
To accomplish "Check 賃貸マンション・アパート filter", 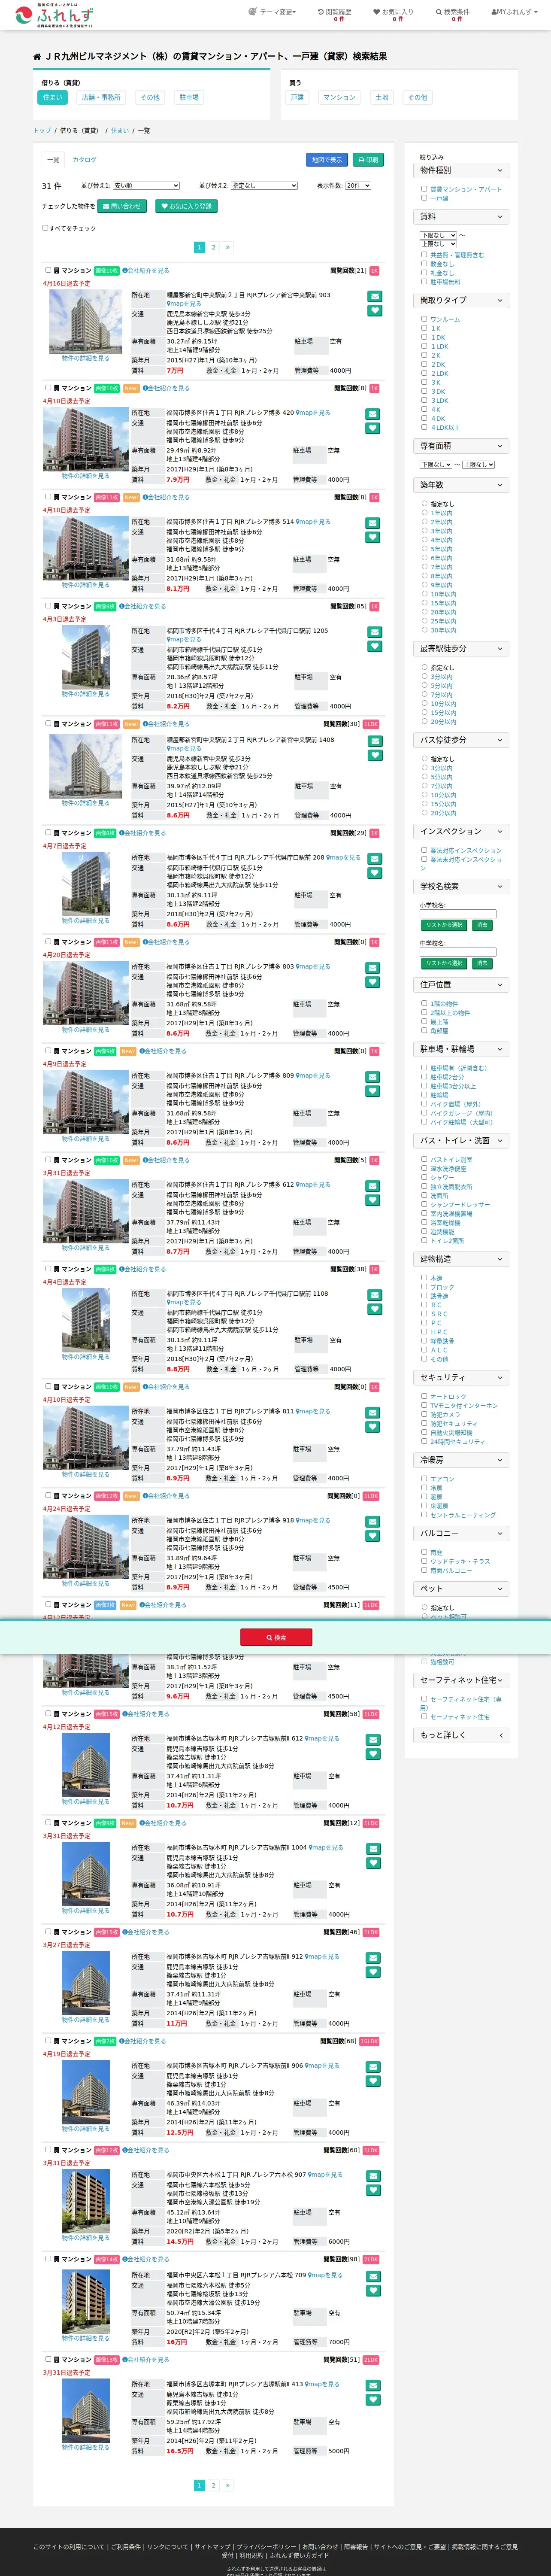I will coord(424,189).
